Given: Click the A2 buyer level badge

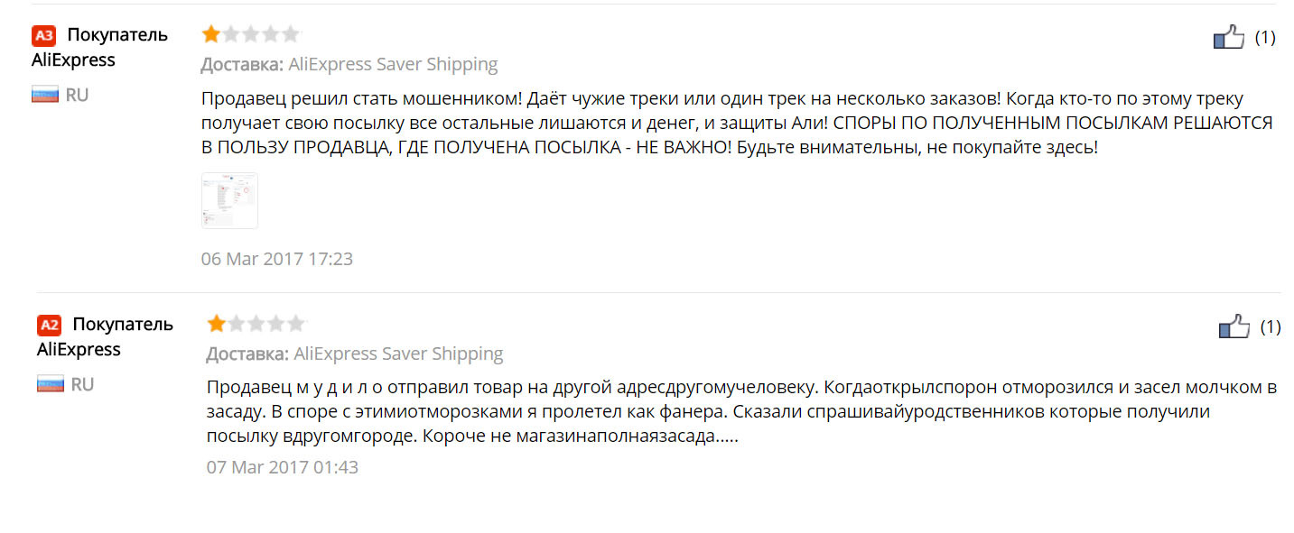Looking at the screenshot, I should click(50, 325).
